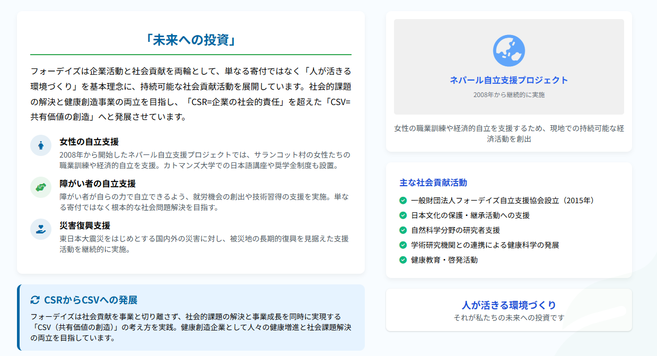The height and width of the screenshot is (356, 657).
Task: Click the description starting 障がい者が自らの力で
Action: click(x=205, y=202)
